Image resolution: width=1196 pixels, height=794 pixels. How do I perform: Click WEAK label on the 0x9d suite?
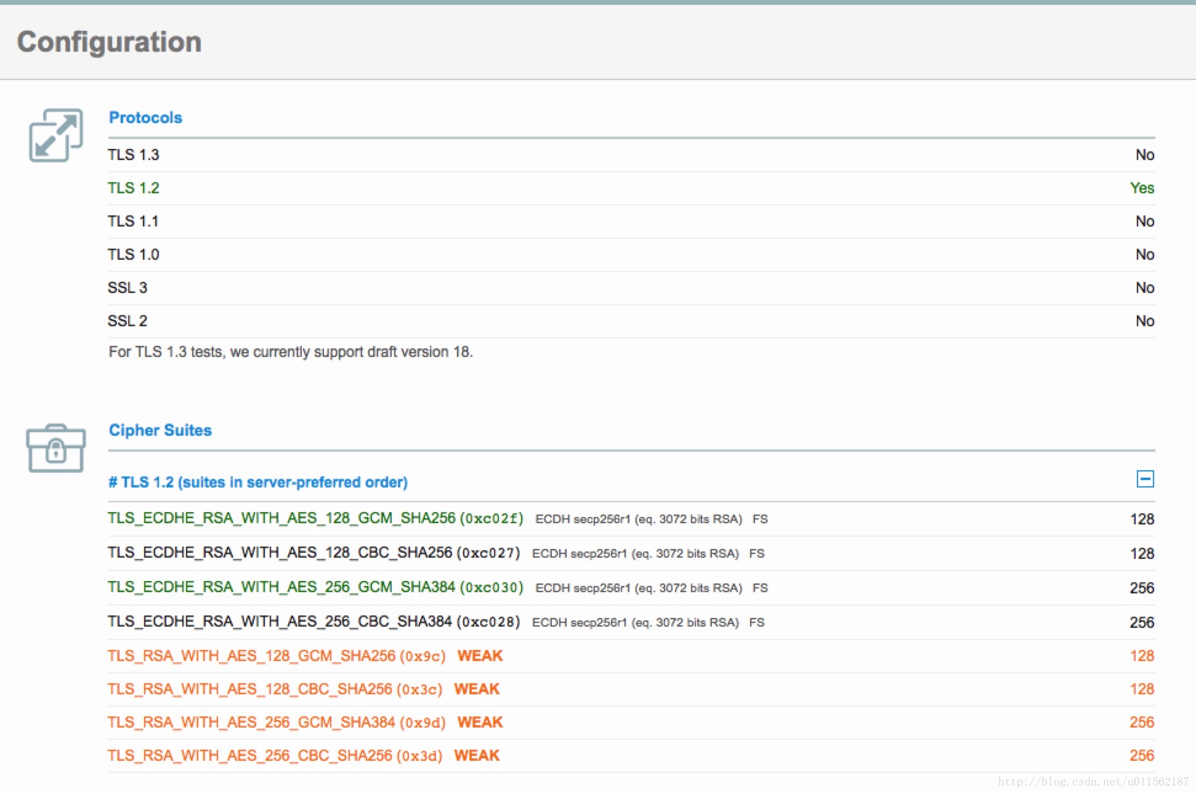[x=480, y=722]
